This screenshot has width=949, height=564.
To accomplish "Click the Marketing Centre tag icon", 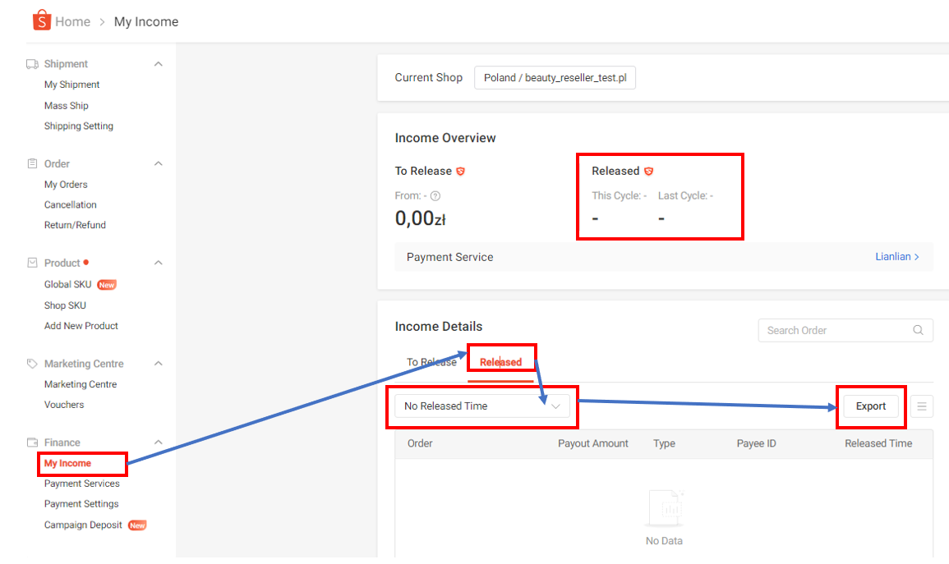I will click(x=33, y=364).
